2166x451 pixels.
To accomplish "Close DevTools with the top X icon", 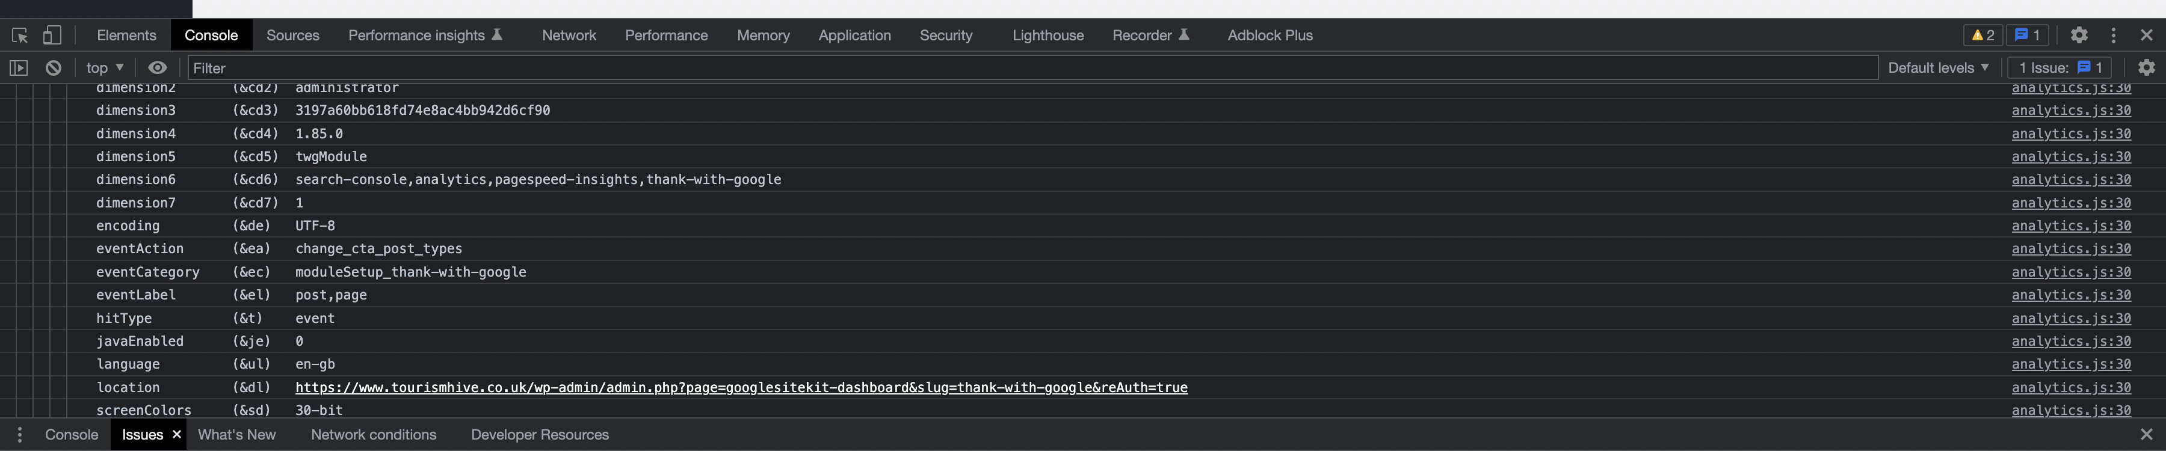I will 2147,35.
